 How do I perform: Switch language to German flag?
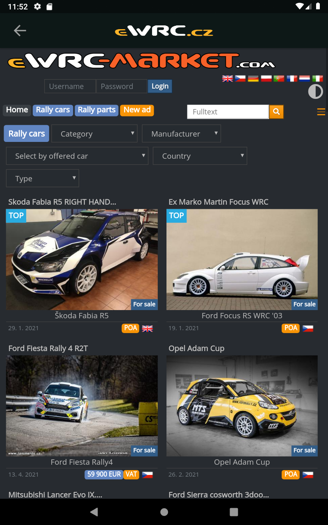[x=253, y=78]
